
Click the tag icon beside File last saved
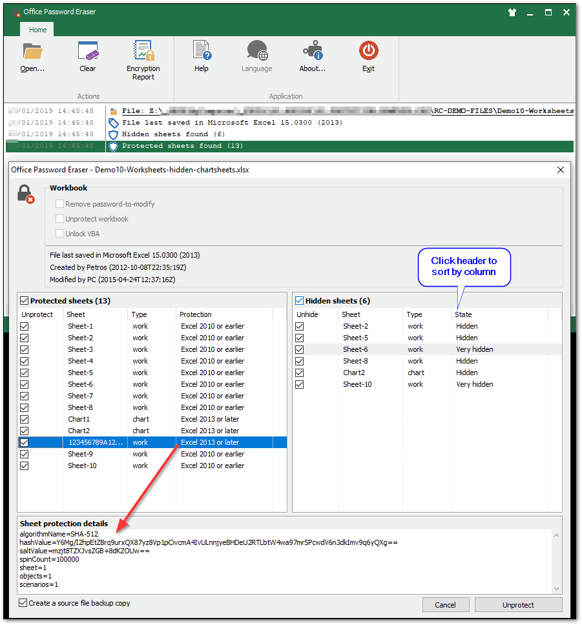click(x=114, y=123)
